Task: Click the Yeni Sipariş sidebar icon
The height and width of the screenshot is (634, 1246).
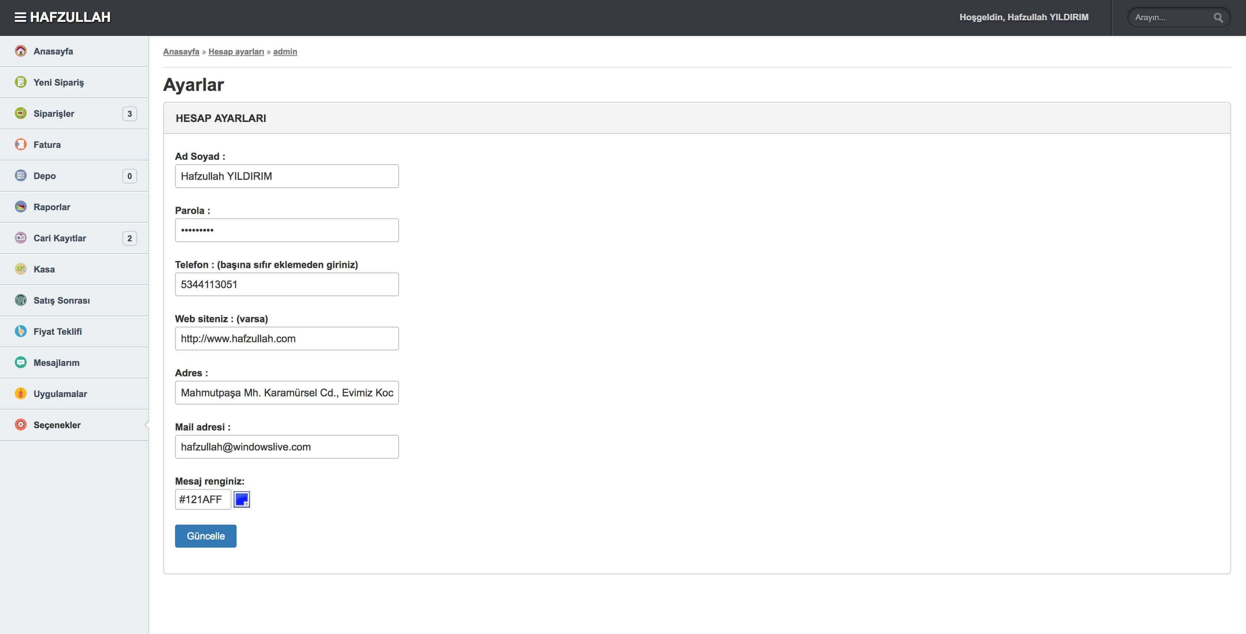Action: (20, 82)
